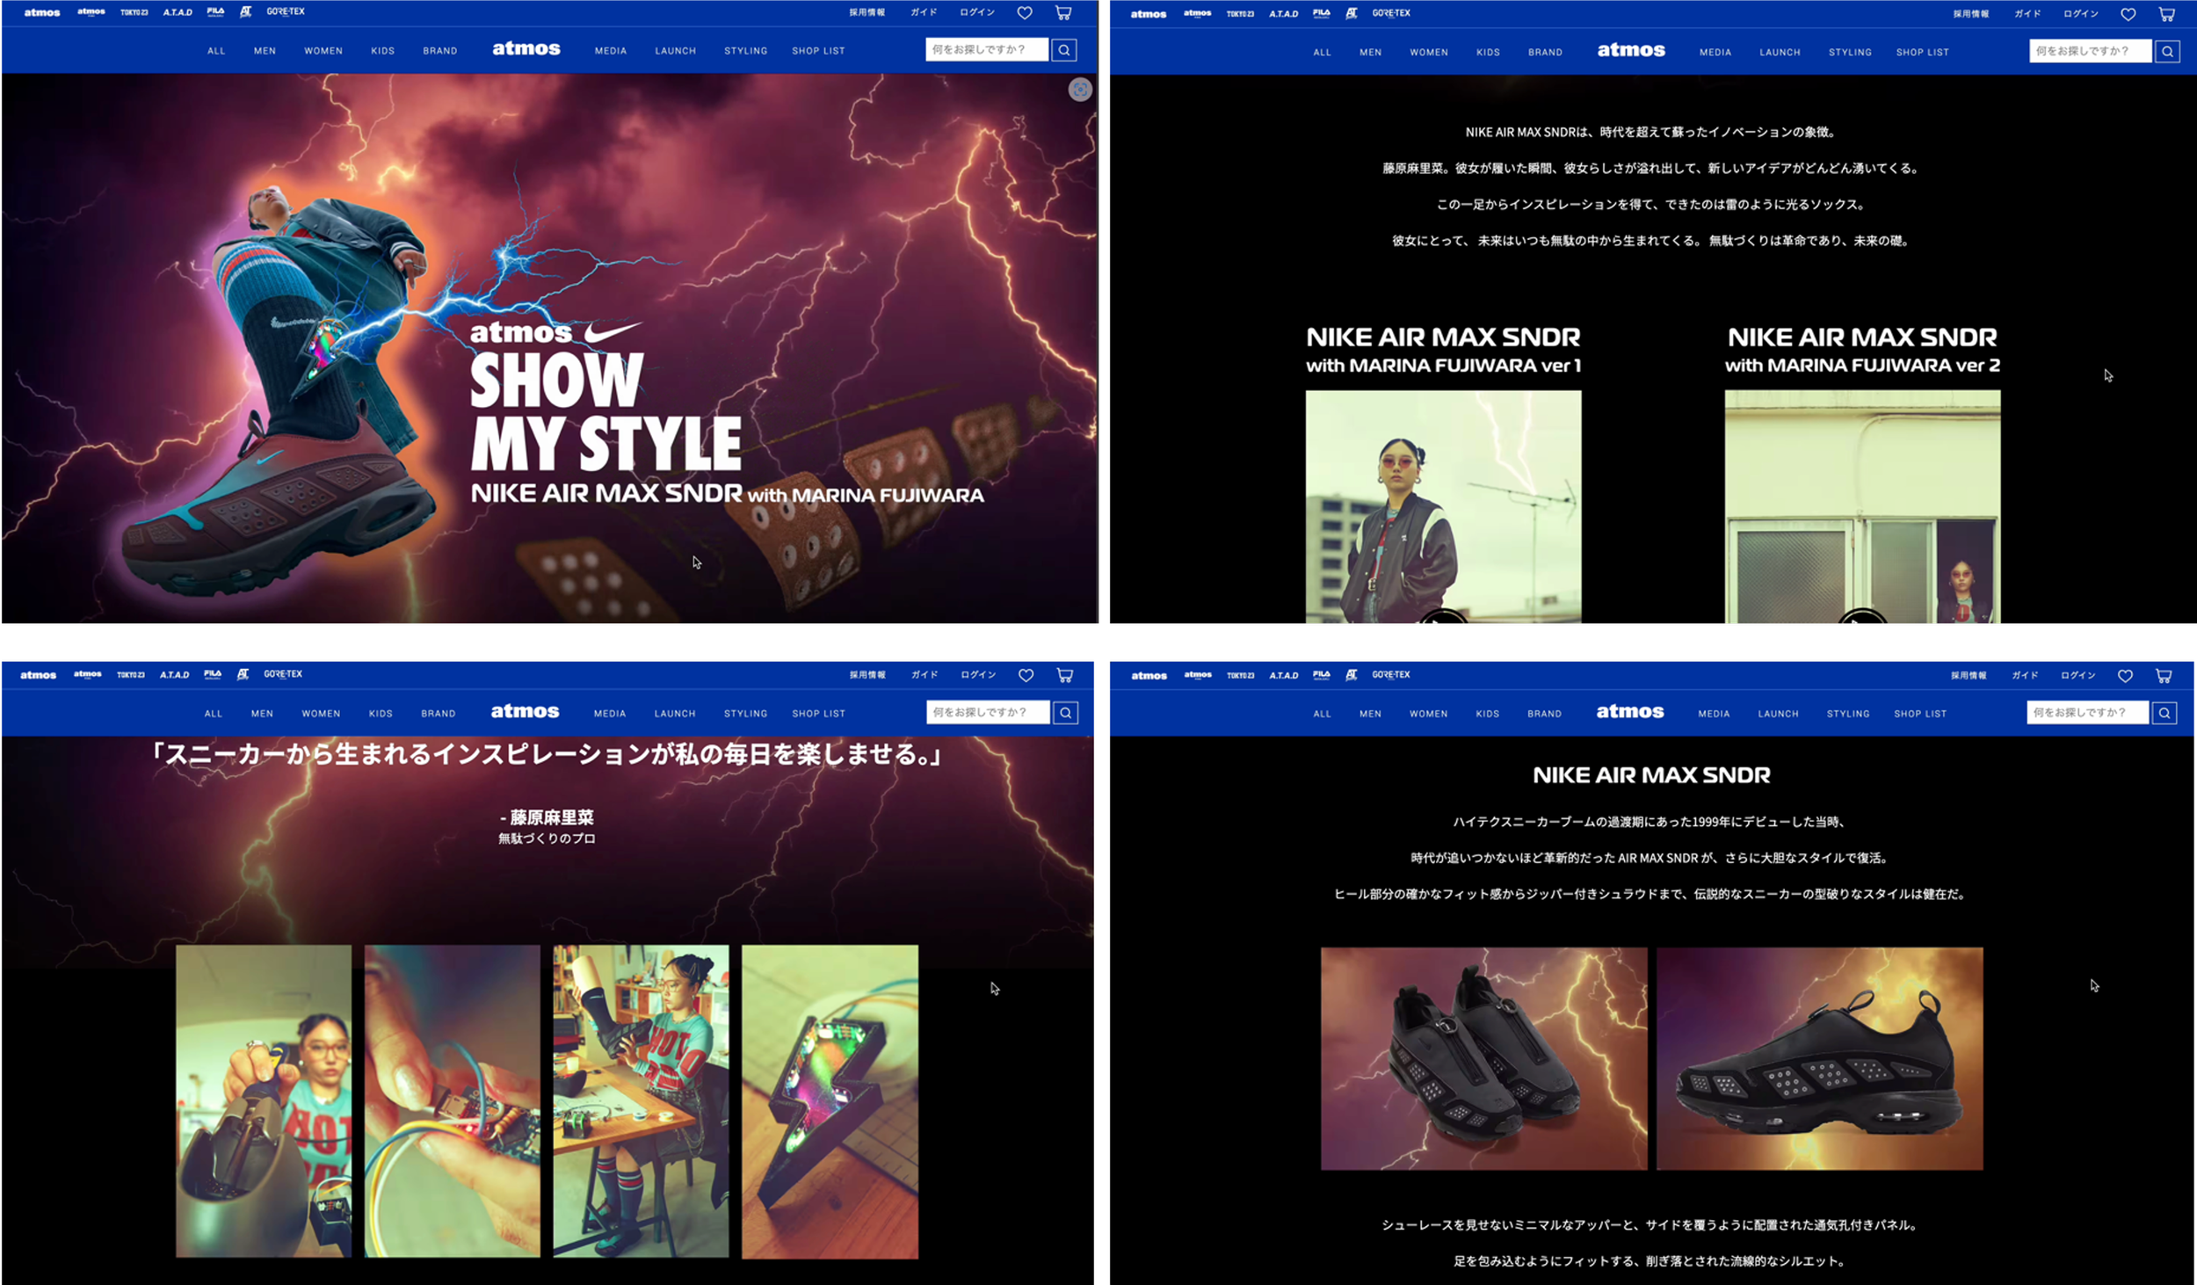
Task: Open the BRAND menu in top-right screenshot
Action: [1545, 53]
